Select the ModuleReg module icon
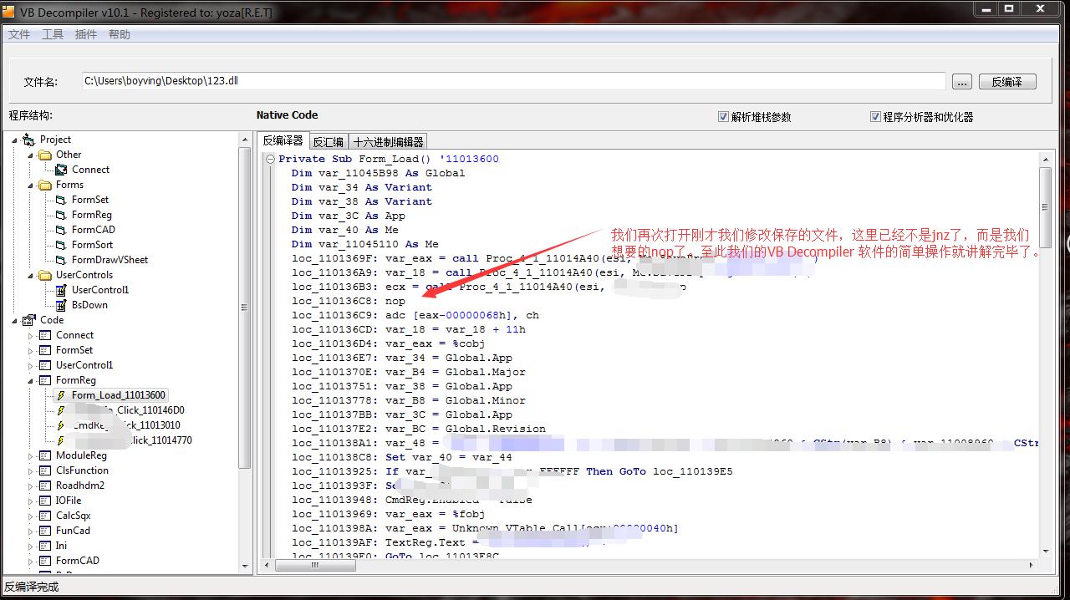 43,455
